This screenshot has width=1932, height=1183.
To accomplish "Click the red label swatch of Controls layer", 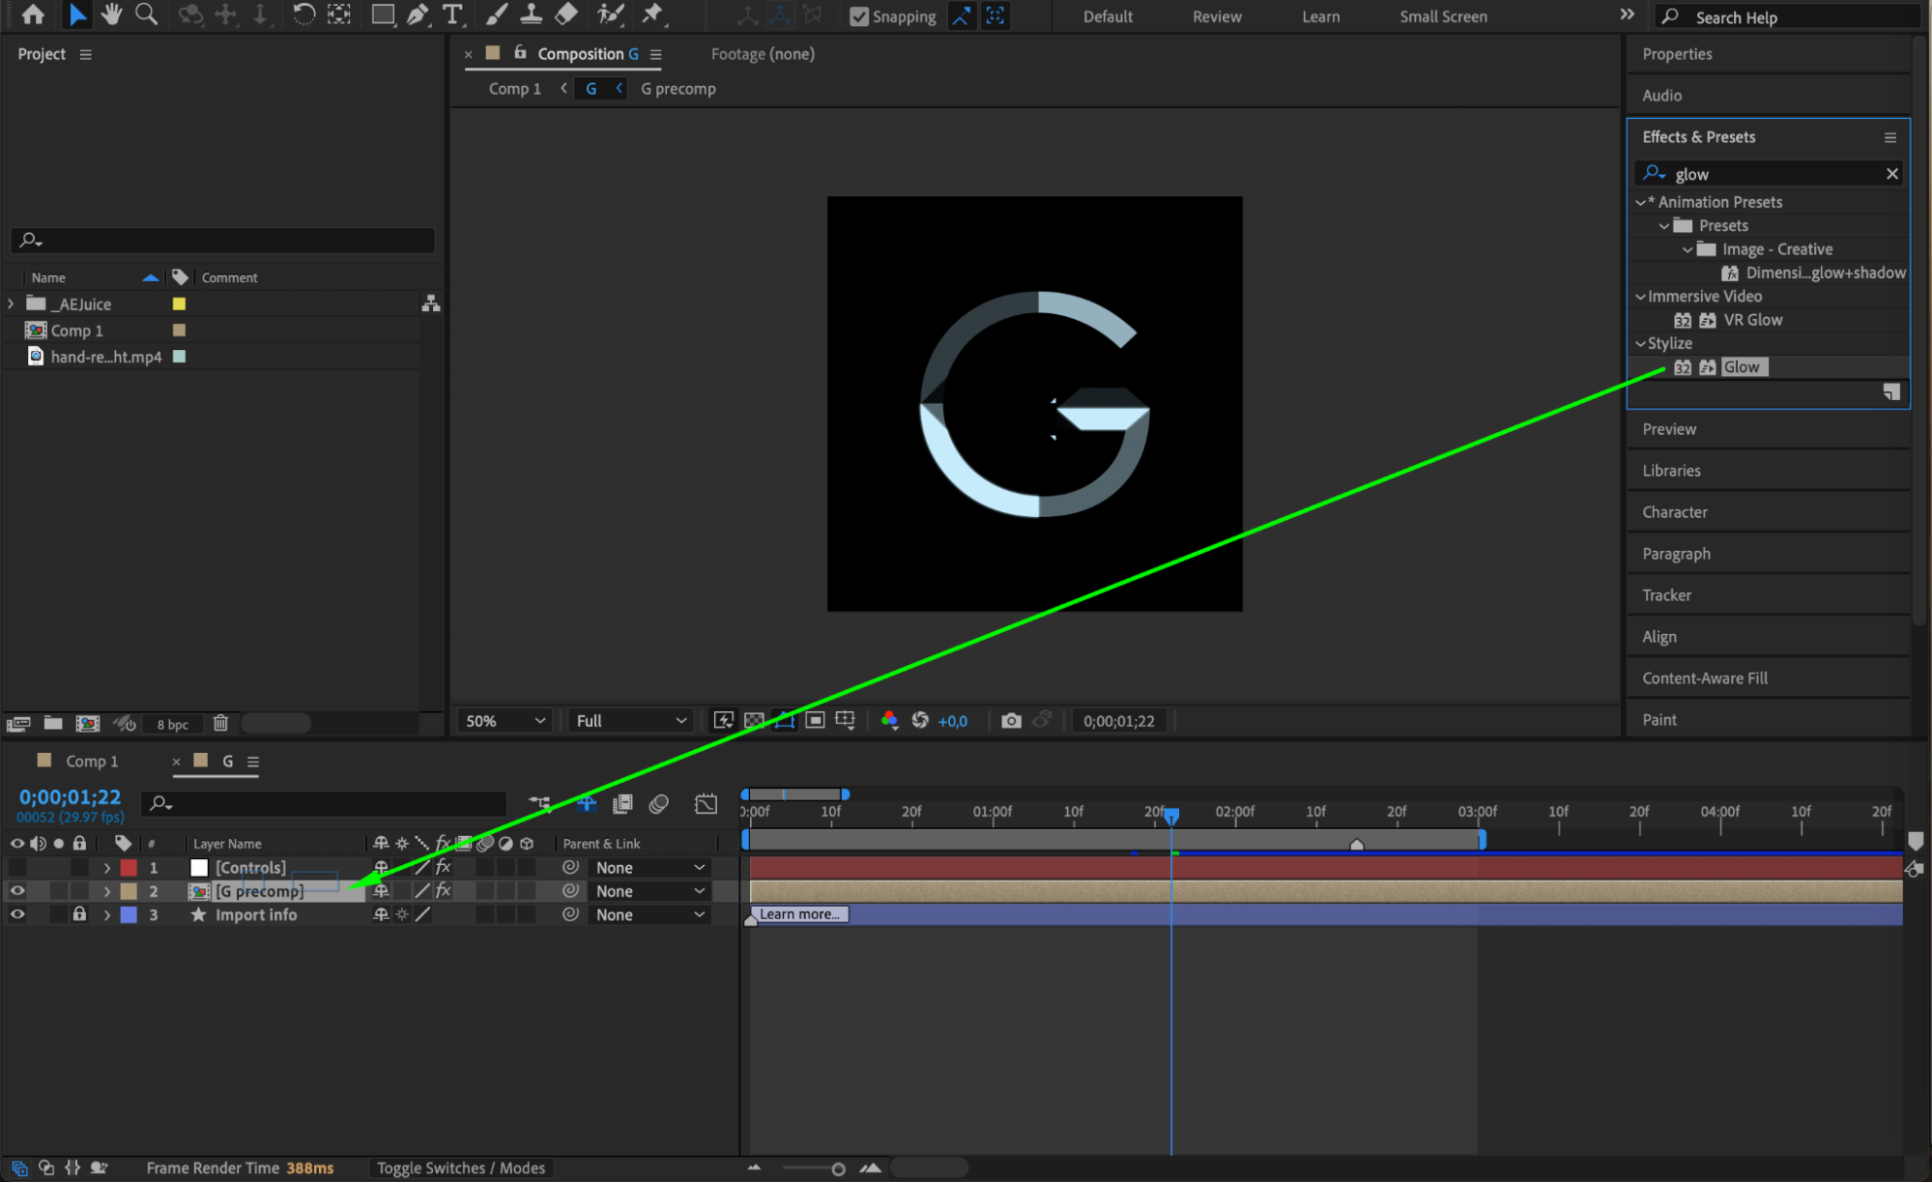I will pos(129,868).
